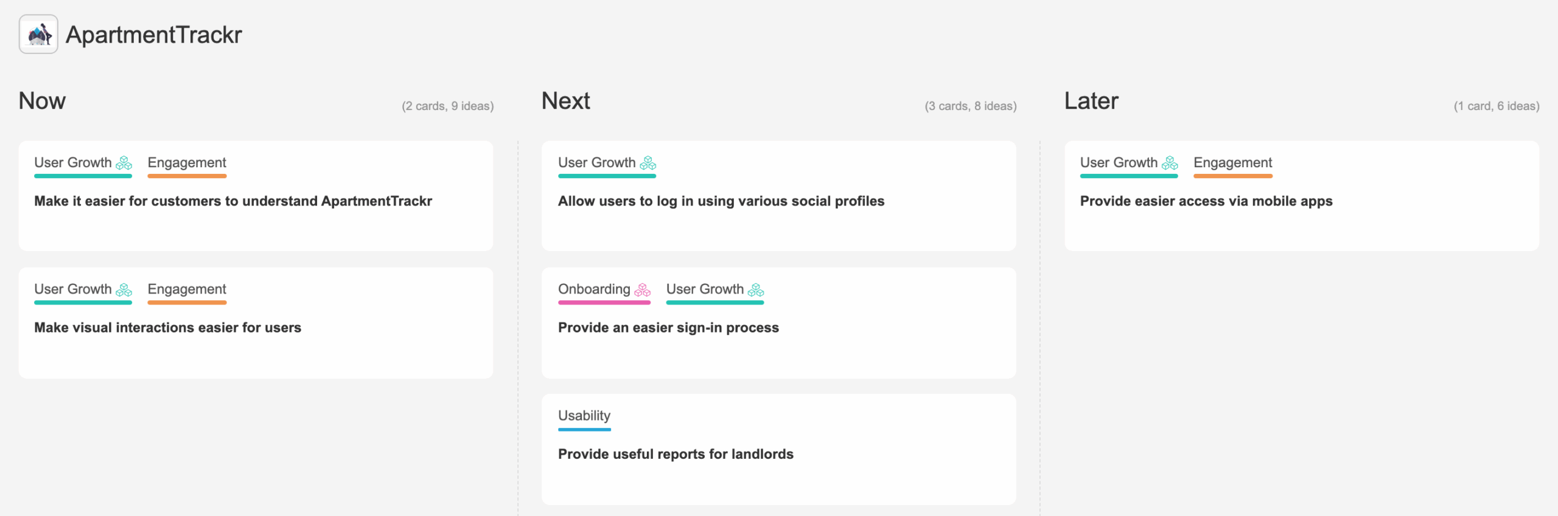1558x516 pixels.
Task: Select the Onboarding tag label
Action: click(594, 289)
